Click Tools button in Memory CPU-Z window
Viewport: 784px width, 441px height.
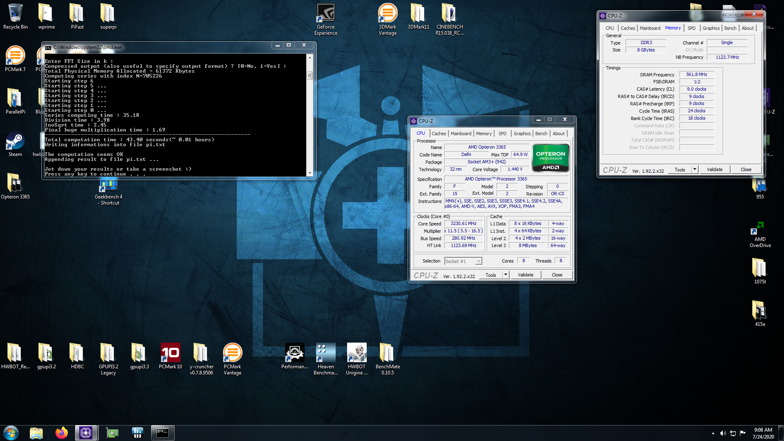[x=680, y=169]
